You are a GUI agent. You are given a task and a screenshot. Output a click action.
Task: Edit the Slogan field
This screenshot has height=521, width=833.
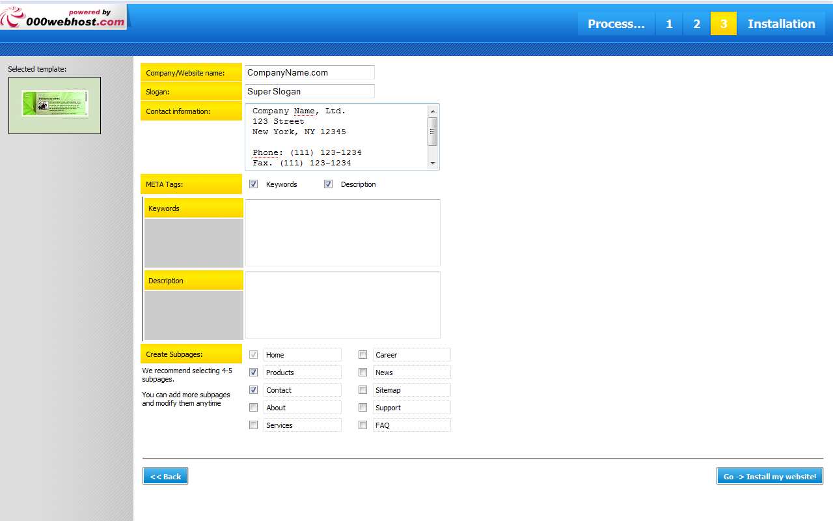click(x=310, y=91)
